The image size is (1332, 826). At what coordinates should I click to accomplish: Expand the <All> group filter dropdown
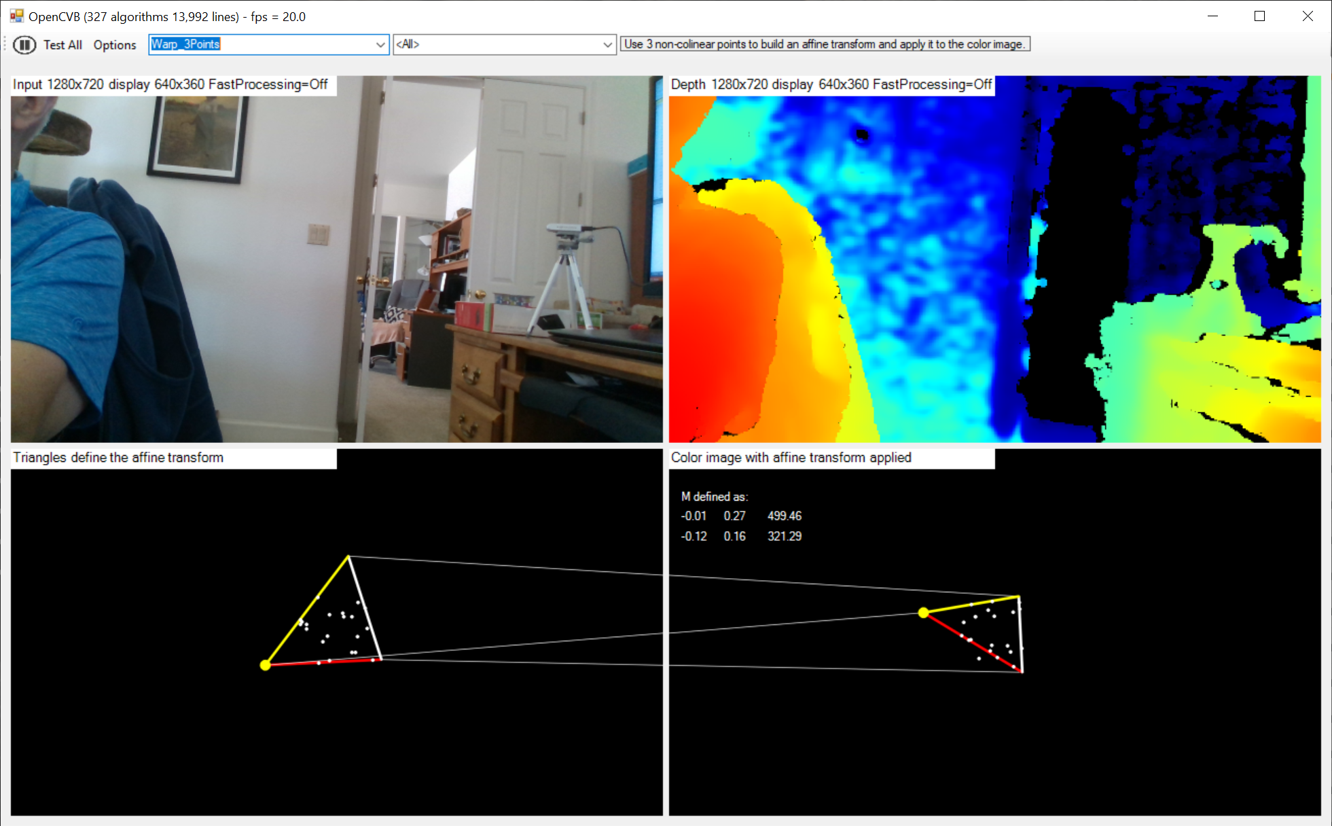607,45
